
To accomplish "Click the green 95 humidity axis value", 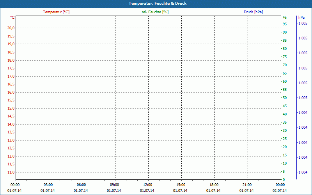I will tap(285, 24).
